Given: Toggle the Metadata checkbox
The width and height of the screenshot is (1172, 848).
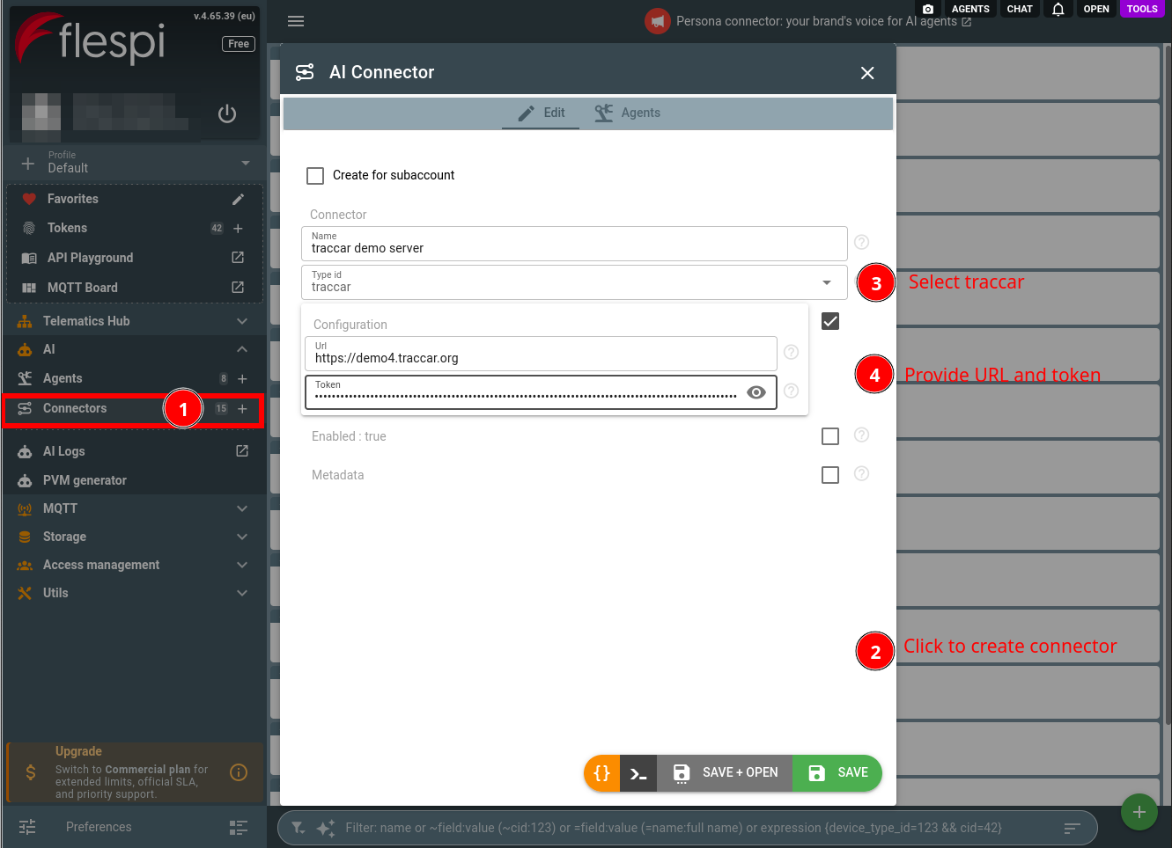Looking at the screenshot, I should tap(830, 475).
